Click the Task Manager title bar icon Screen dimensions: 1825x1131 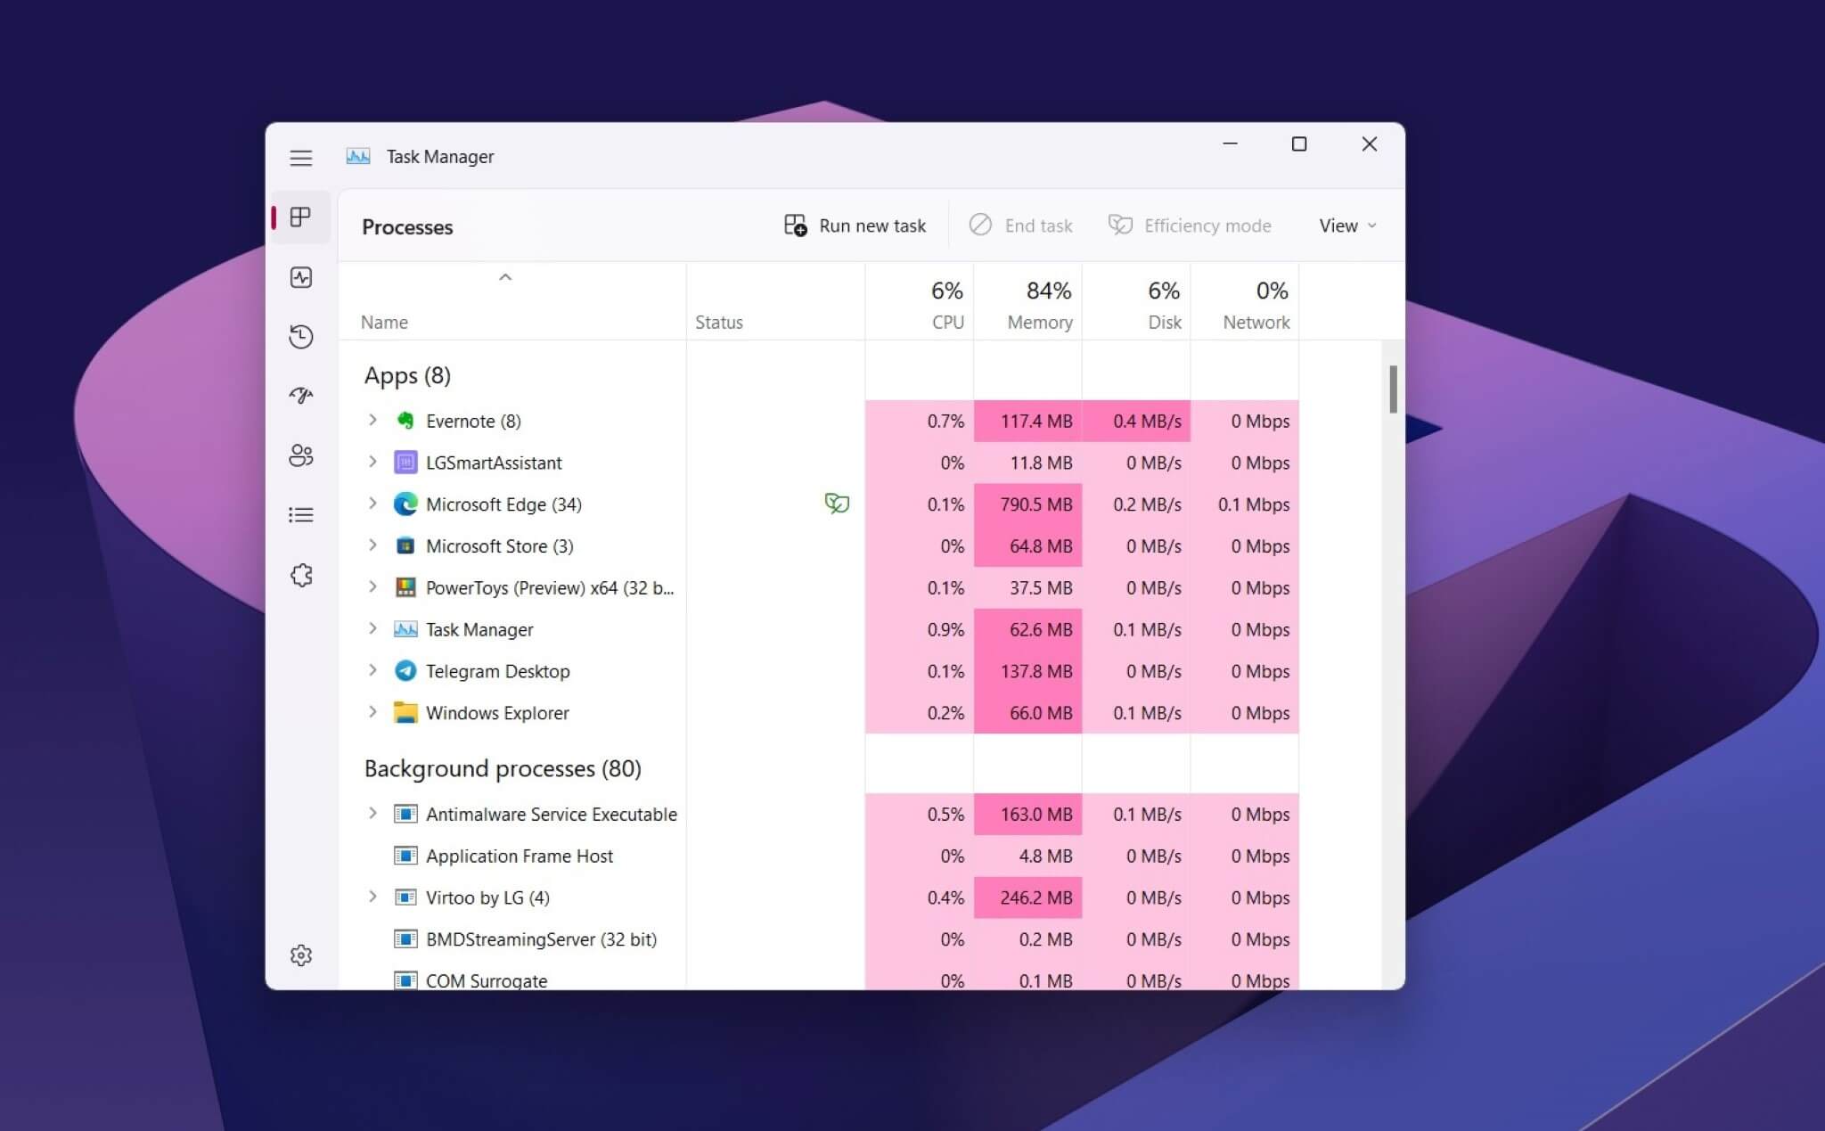coord(358,156)
